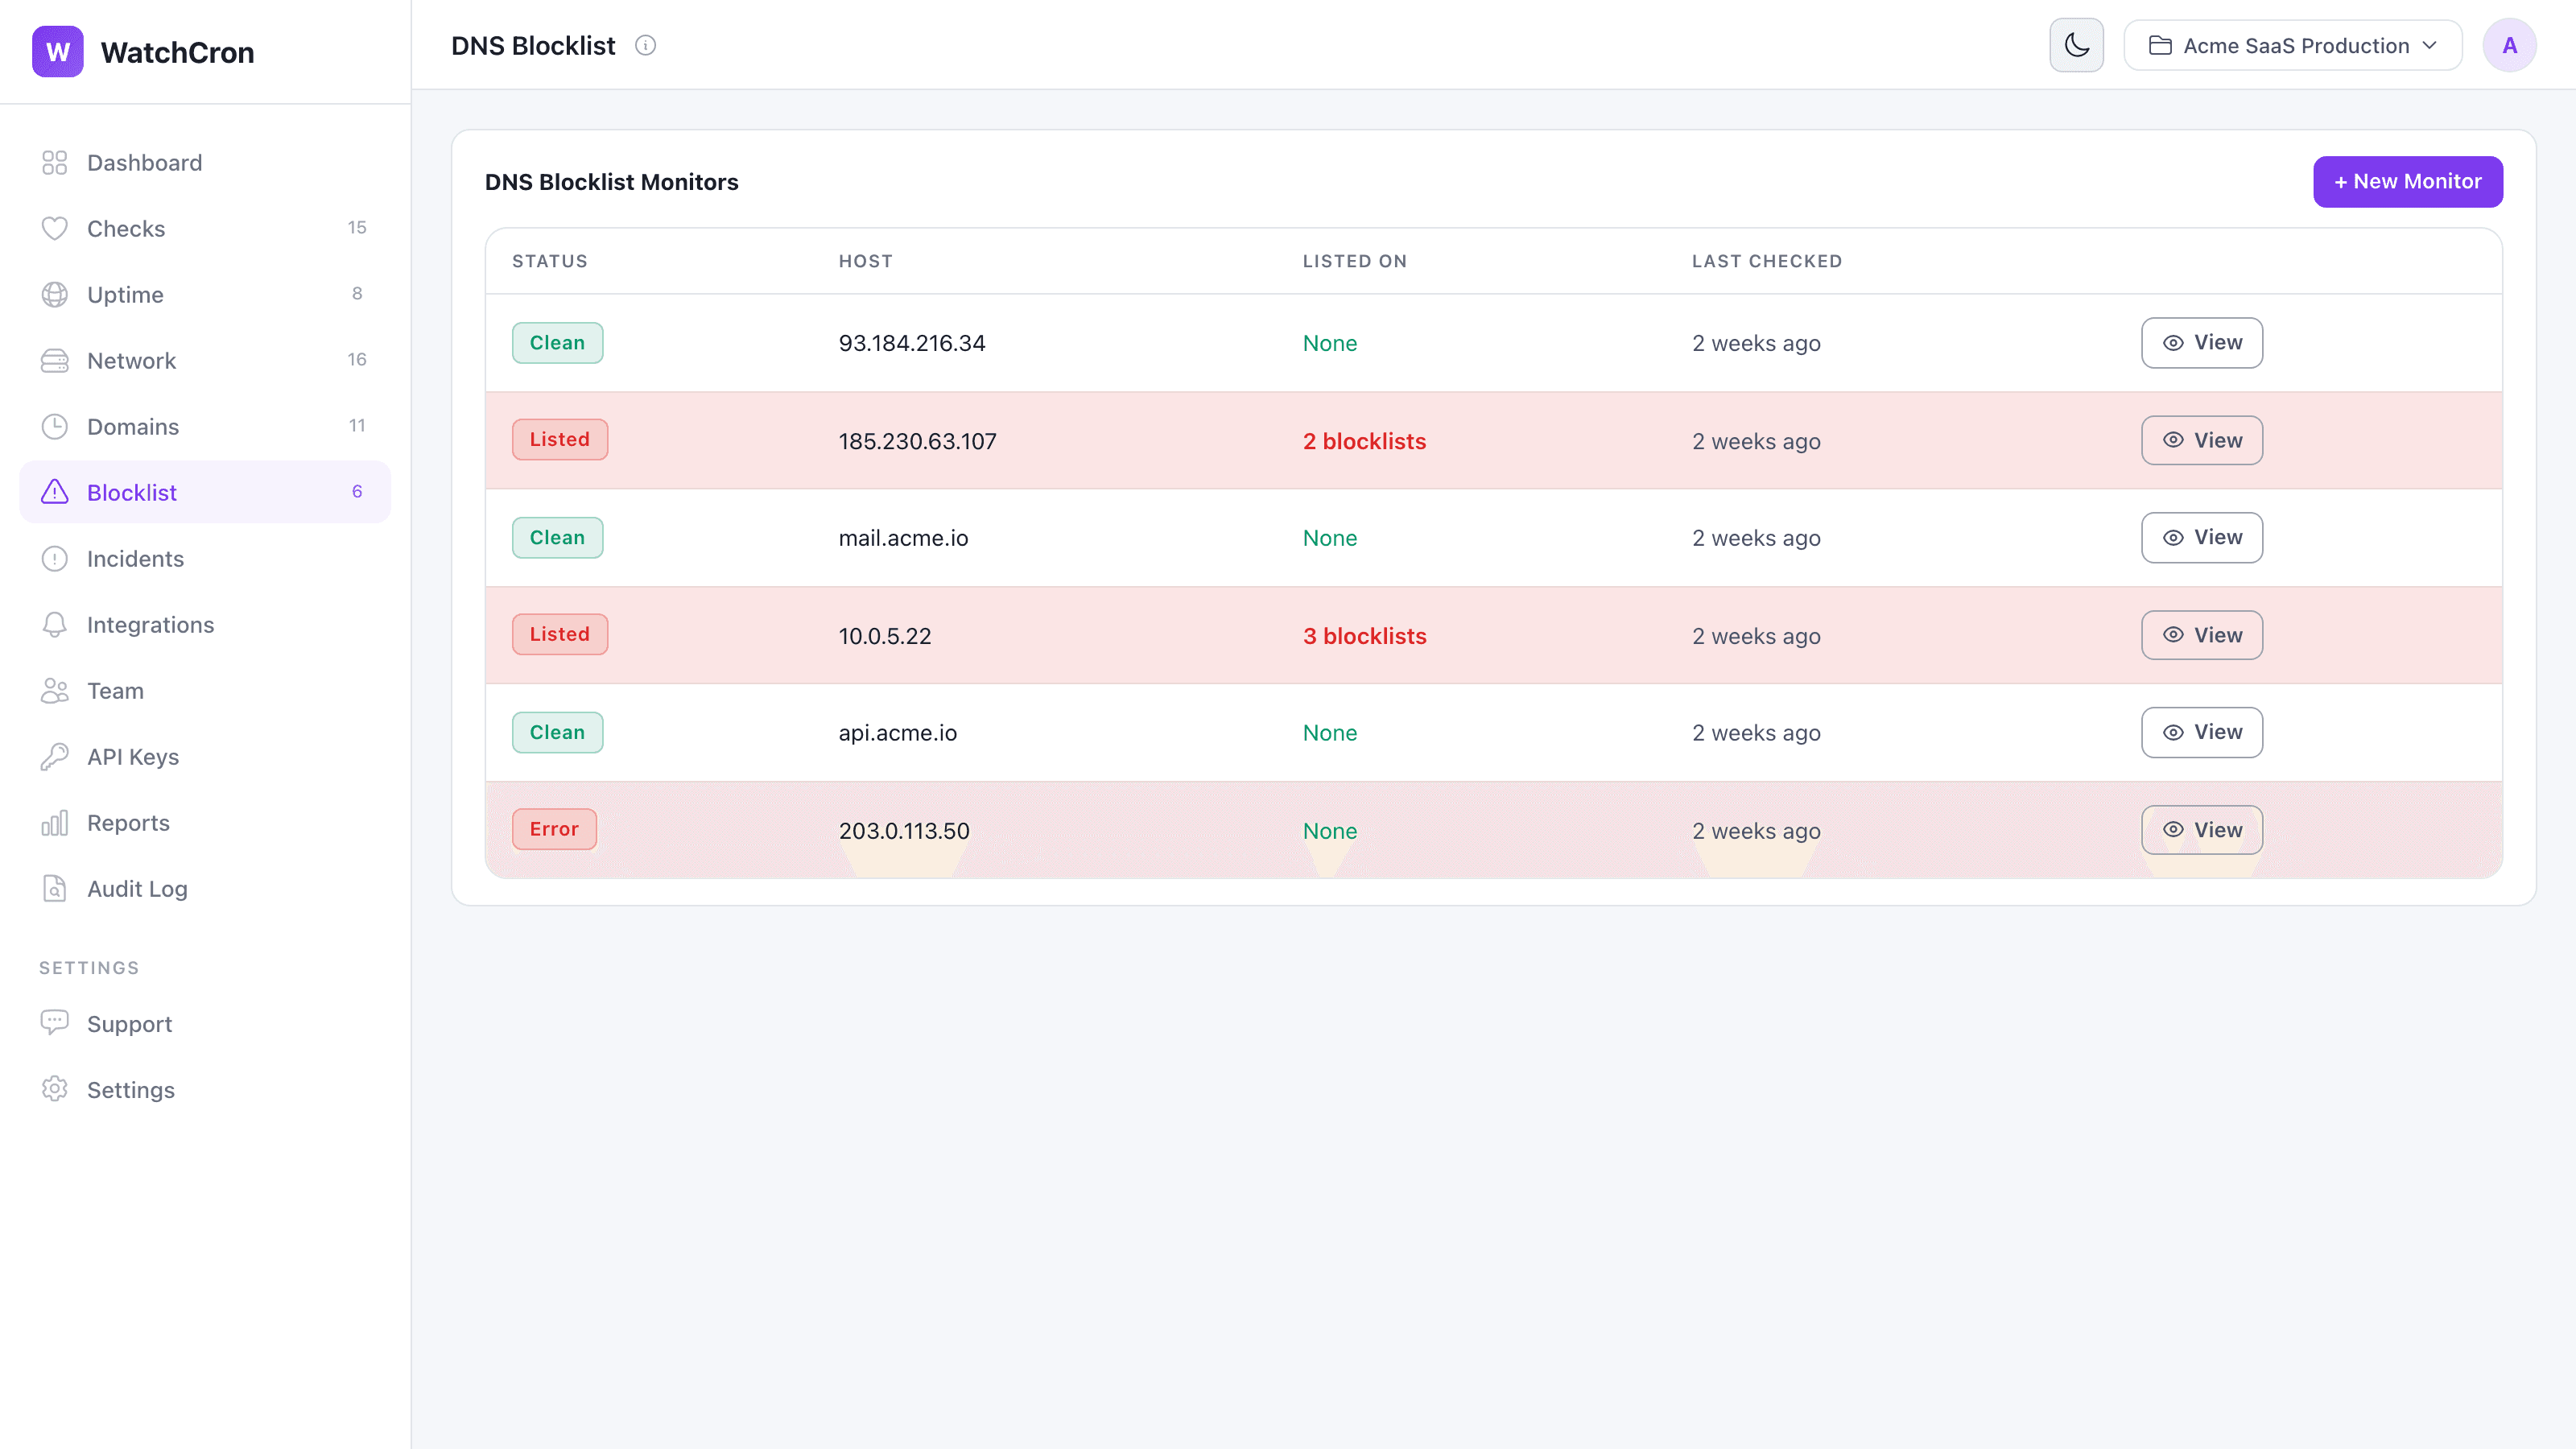Select the Domains clock icon
Image resolution: width=2576 pixels, height=1449 pixels.
[x=54, y=427]
